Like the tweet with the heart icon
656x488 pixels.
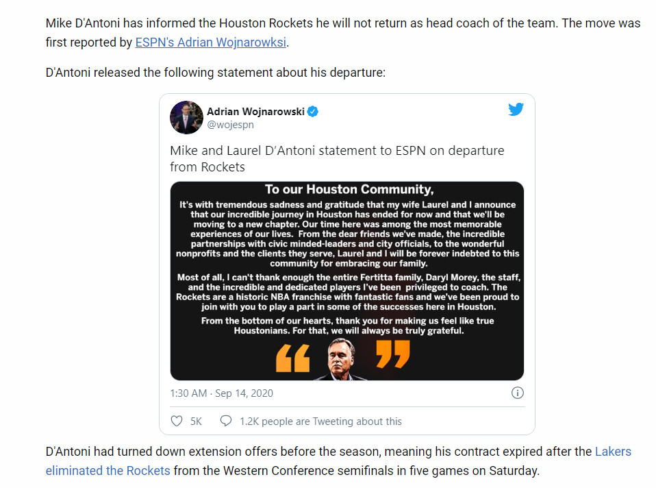tap(177, 421)
